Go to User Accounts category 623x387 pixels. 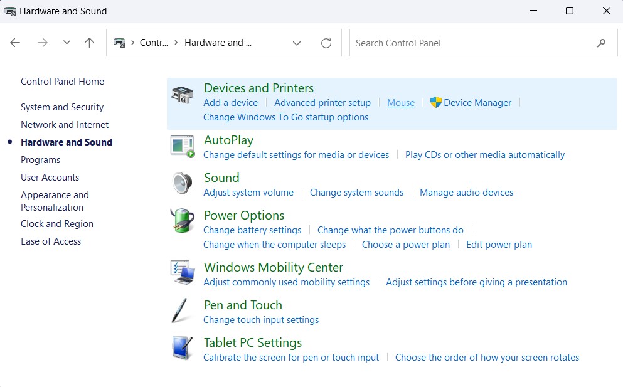[x=50, y=178]
